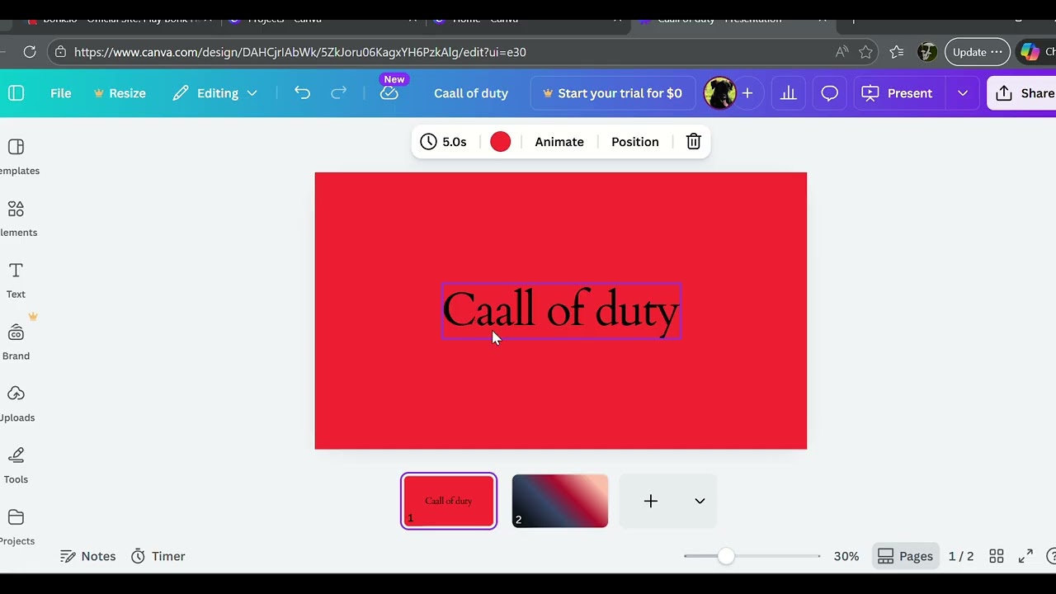Select page 2 gradient thumbnail
This screenshot has height=594, width=1056.
coord(560,501)
